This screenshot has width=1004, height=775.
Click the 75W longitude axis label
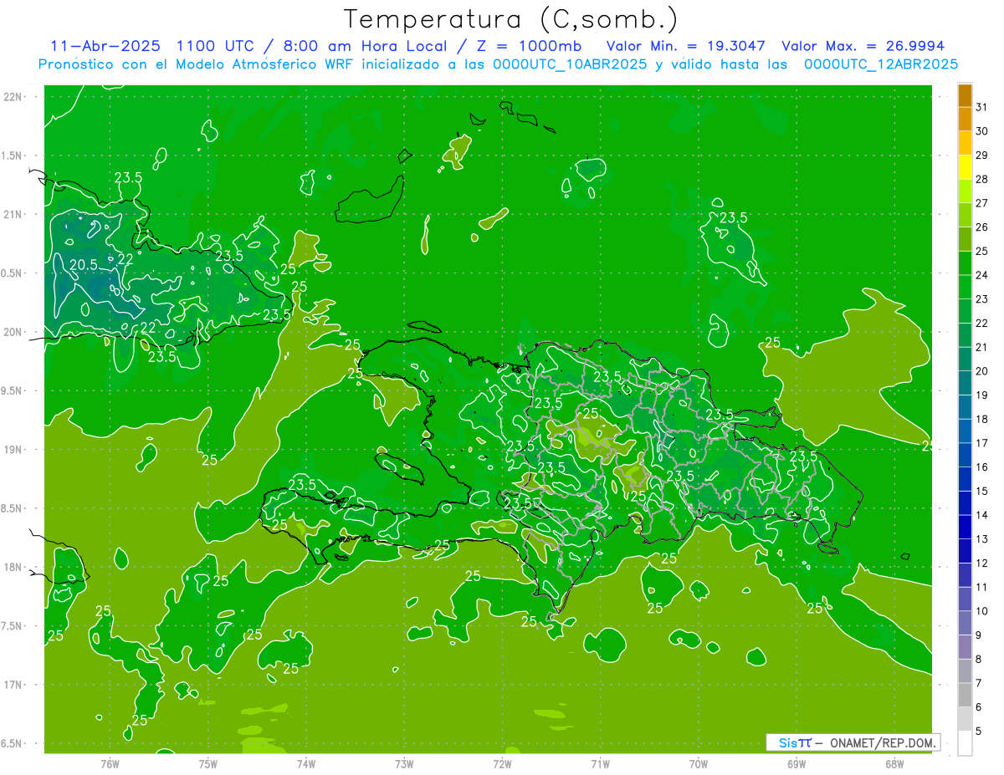[207, 764]
